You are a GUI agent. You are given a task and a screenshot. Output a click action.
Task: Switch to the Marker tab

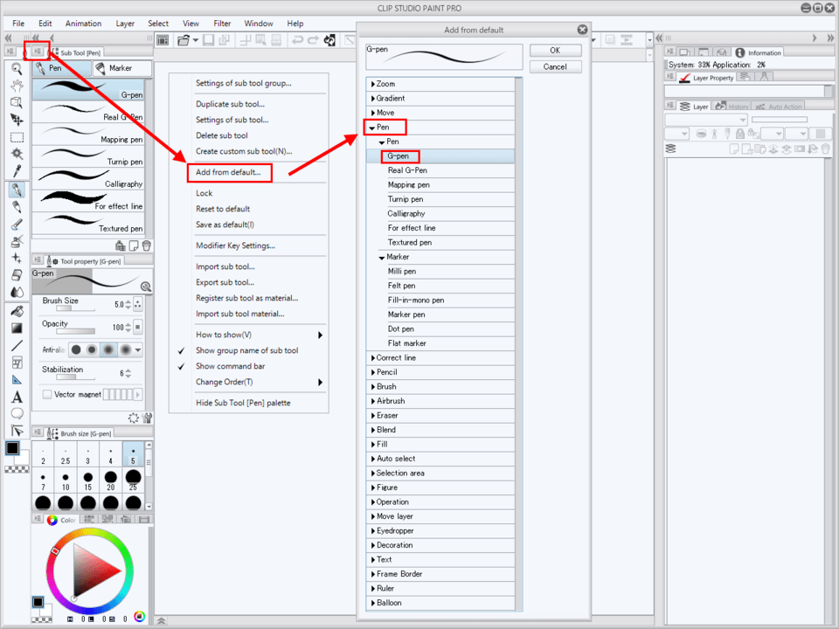click(121, 68)
